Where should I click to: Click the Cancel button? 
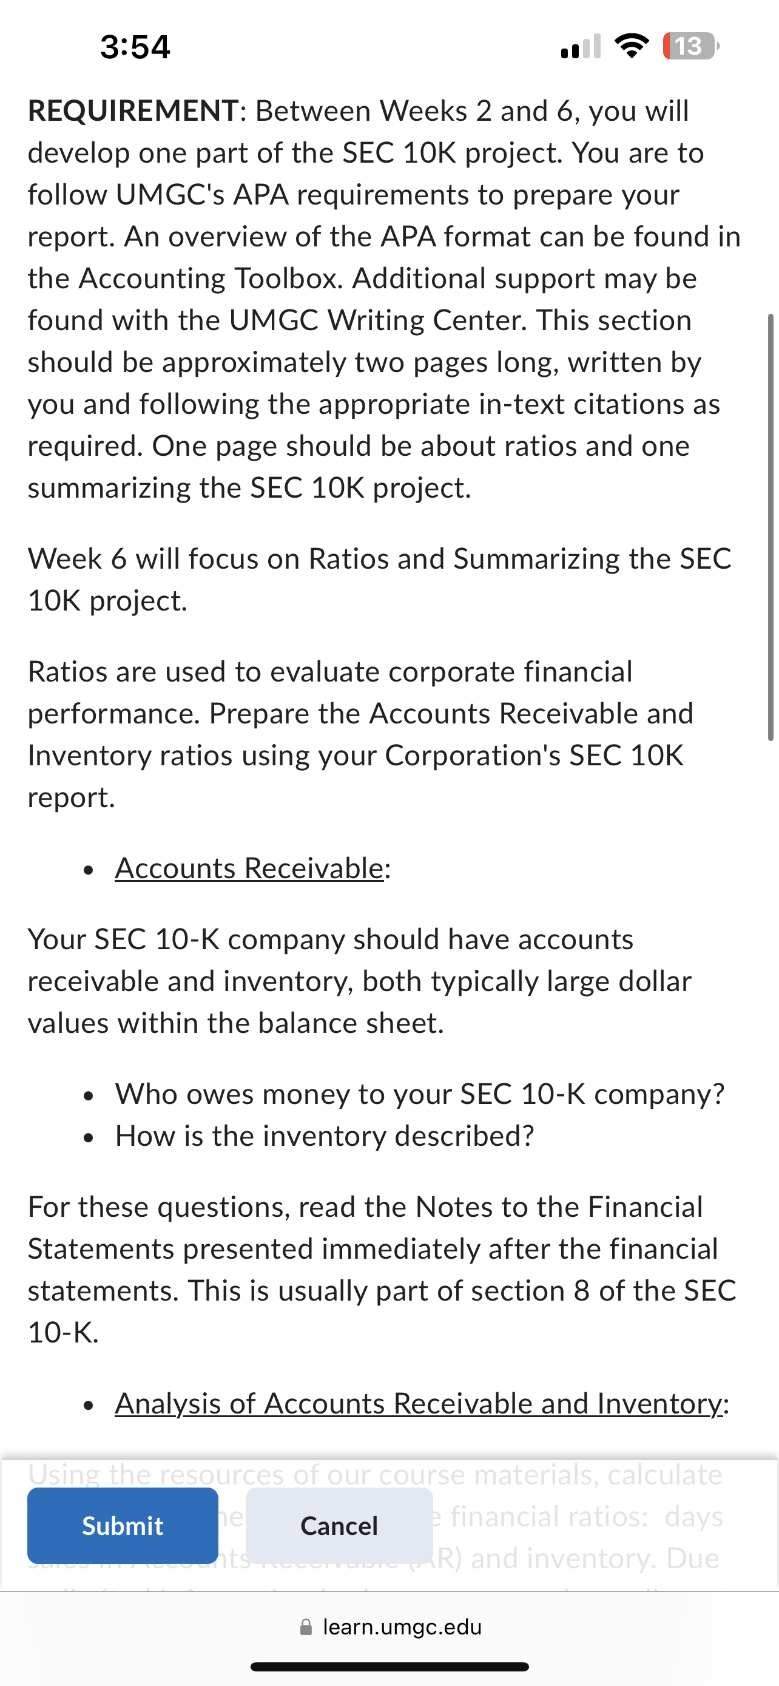click(x=339, y=1525)
